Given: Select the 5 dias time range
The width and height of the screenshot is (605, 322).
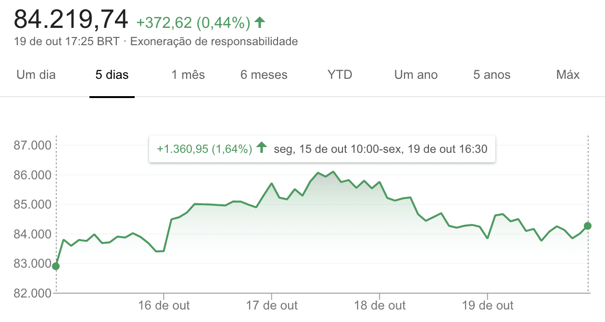Looking at the screenshot, I should [112, 75].
